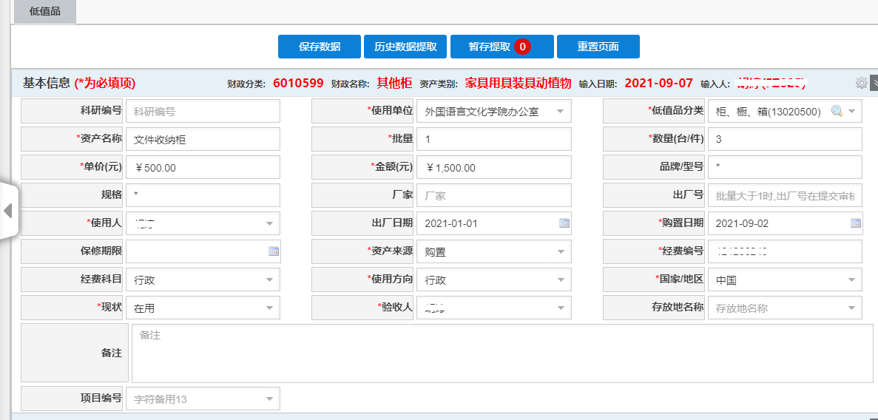This screenshot has width=878, height=420.
Task: Switch to the 低值品 tab
Action: tap(45, 12)
